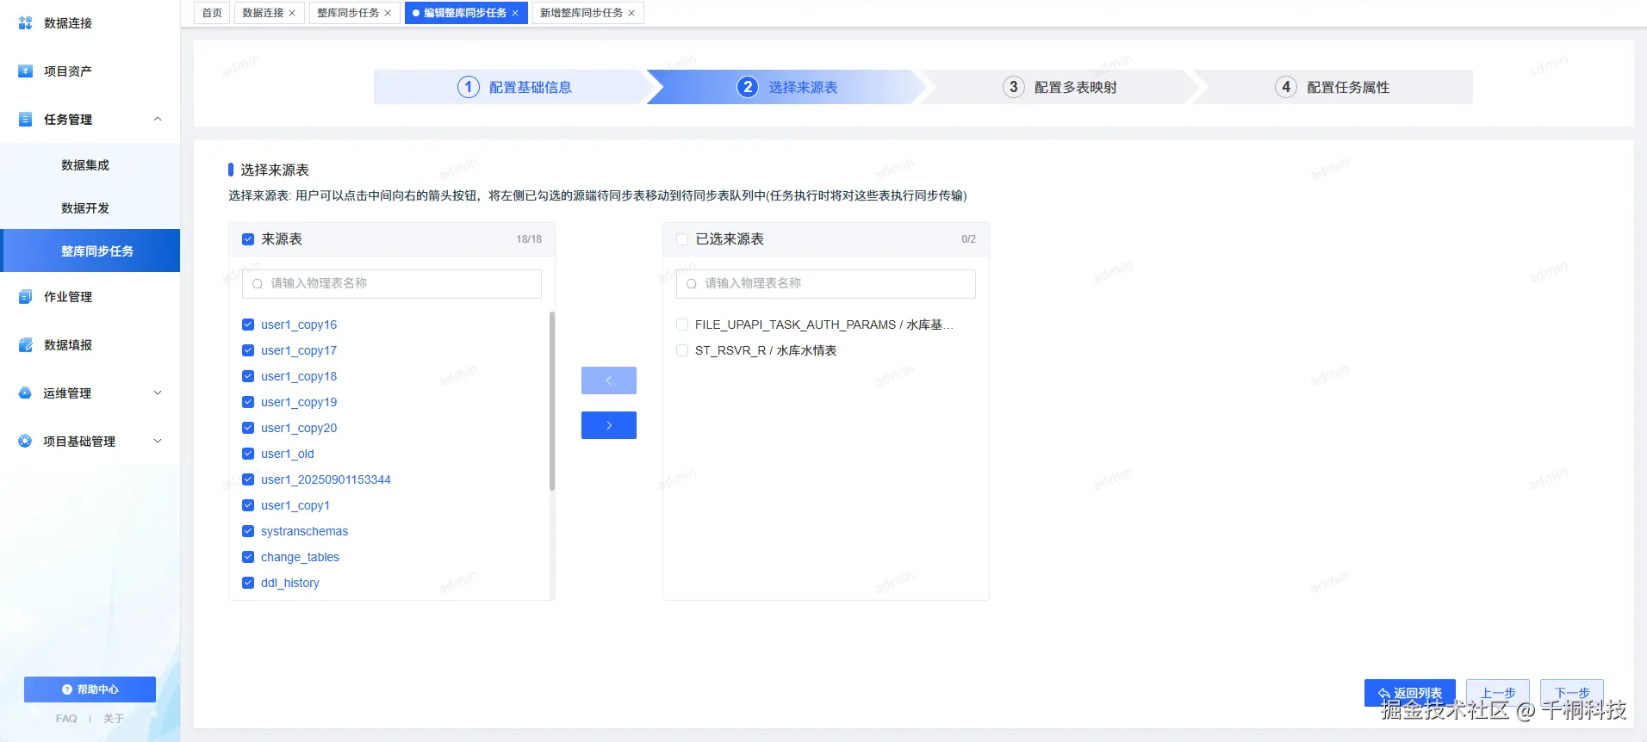Click the 项目资产 sidebar icon
Viewport: 1647px width, 742px height.
26,71
